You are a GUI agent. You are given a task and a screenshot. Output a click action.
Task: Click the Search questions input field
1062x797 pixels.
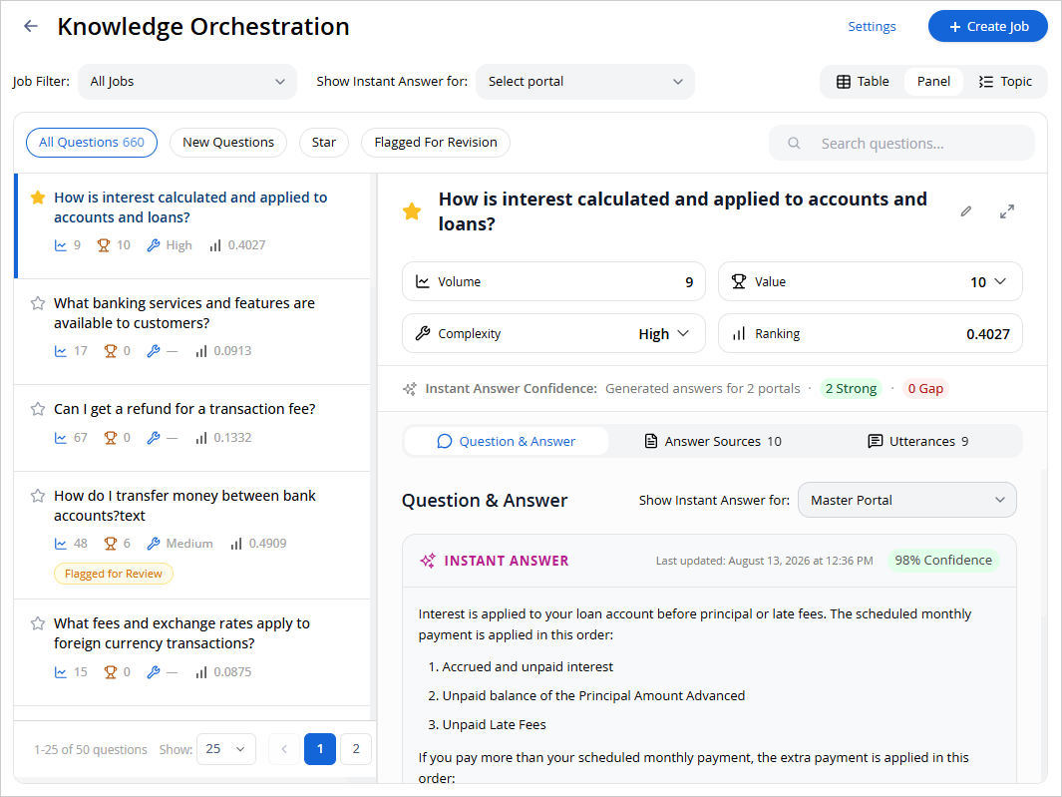pos(901,143)
